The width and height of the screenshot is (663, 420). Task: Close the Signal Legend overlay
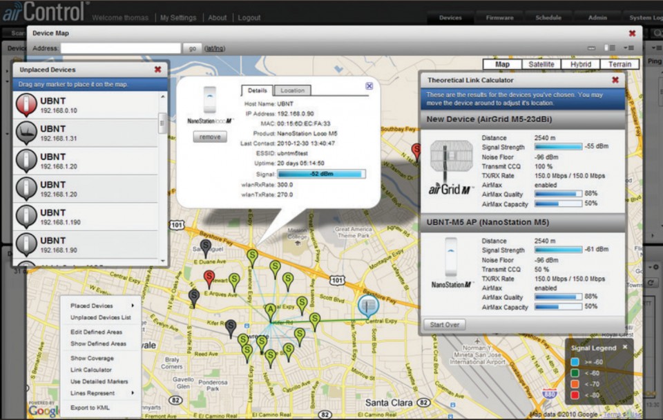click(x=624, y=347)
